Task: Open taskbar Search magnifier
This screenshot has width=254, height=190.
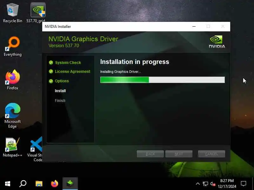Action: coord(23,184)
